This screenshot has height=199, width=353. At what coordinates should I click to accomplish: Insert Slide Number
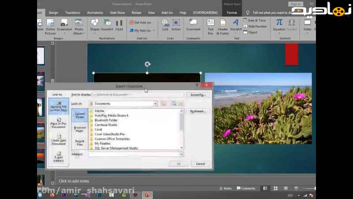click(x=255, y=26)
